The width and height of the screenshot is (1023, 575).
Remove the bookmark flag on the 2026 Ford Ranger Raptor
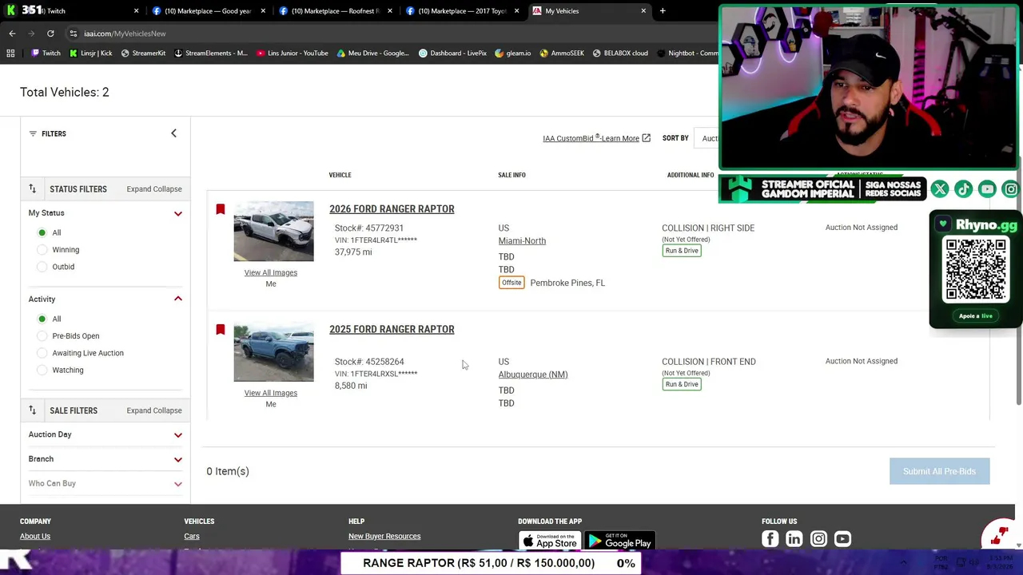pyautogui.click(x=221, y=209)
